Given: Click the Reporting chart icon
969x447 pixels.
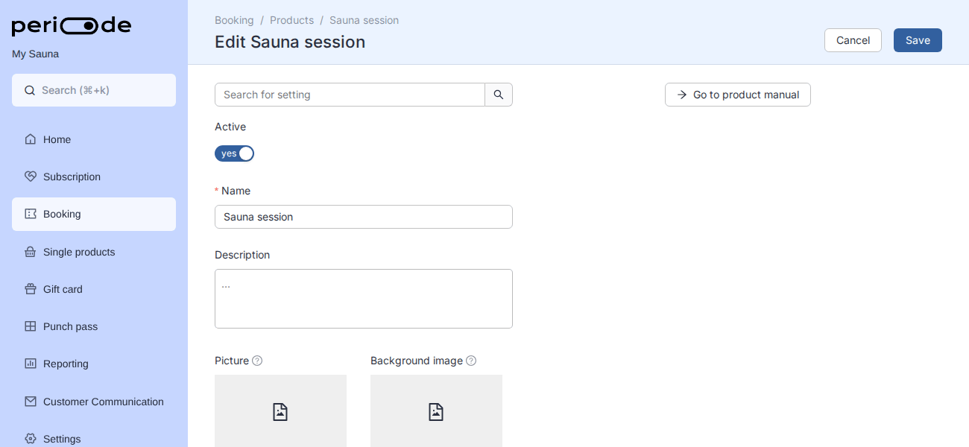Looking at the screenshot, I should 31,364.
